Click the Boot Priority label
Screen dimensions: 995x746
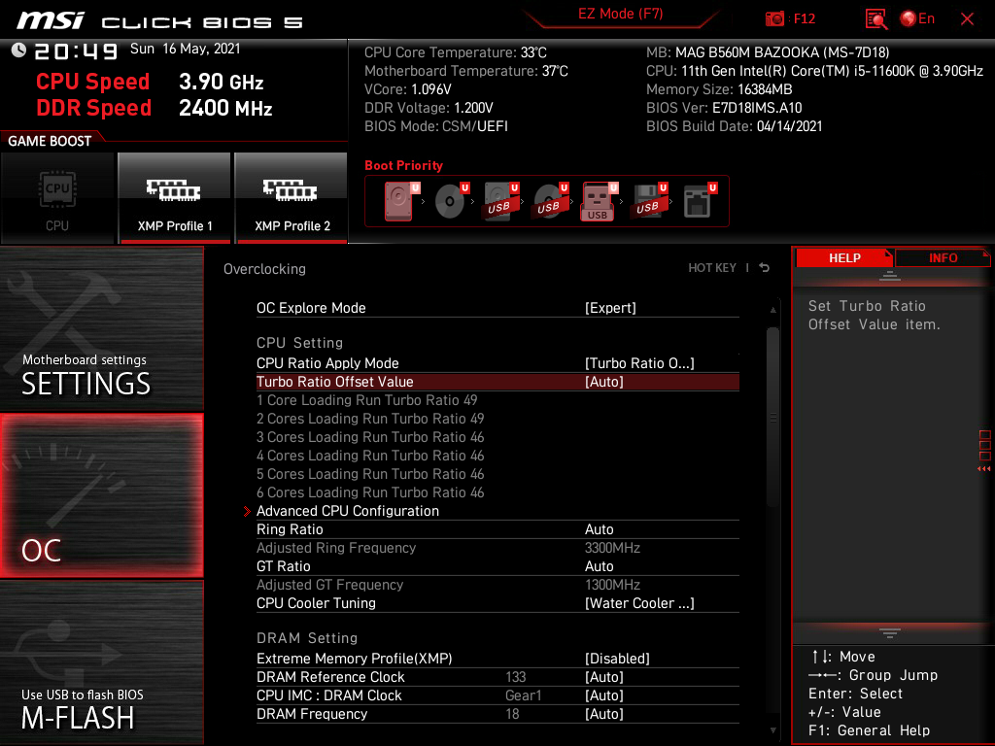tap(403, 165)
